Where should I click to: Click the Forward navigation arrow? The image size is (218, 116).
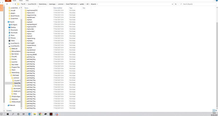10,4
